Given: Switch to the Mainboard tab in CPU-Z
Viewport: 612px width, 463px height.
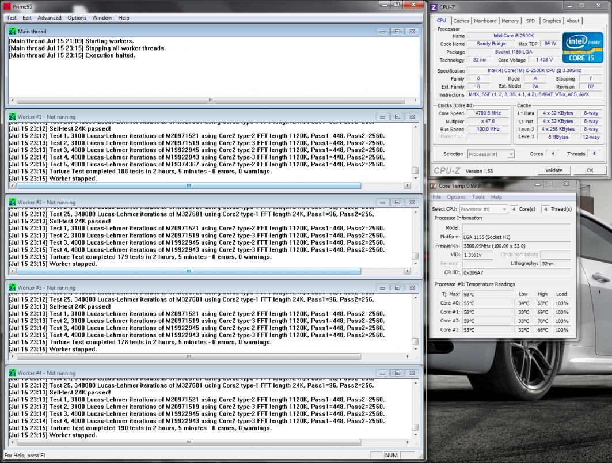Looking at the screenshot, I should [485, 21].
